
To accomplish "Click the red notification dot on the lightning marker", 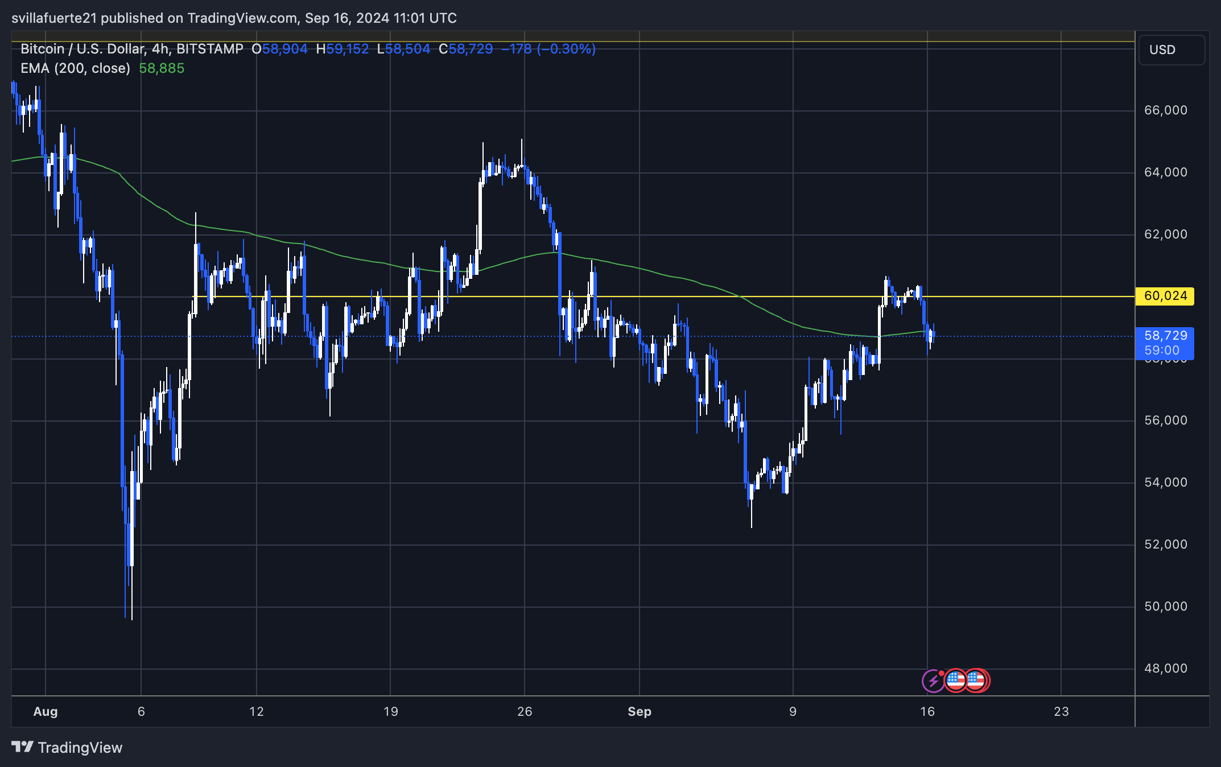I will click(x=942, y=674).
